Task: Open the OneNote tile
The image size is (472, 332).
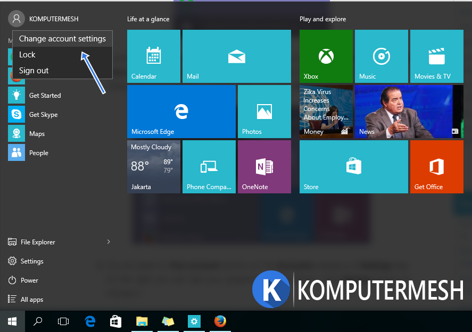Action: coord(264,167)
